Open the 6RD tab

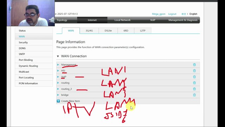click(x=126, y=31)
